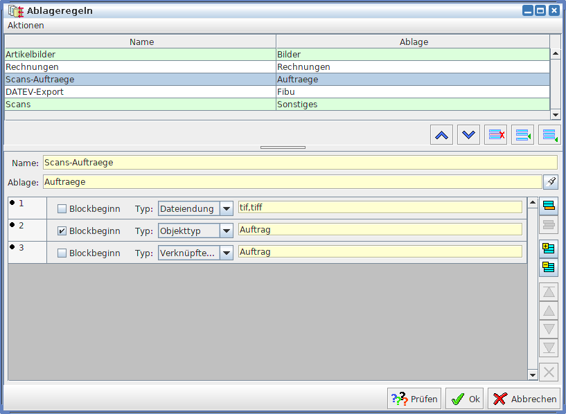
Task: Click the yellow plus condition block icon
Action: (549, 248)
